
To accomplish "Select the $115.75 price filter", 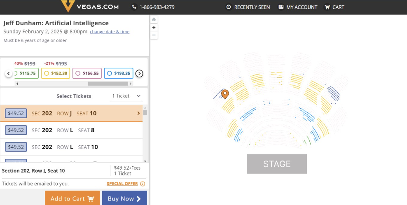I will [26, 73].
